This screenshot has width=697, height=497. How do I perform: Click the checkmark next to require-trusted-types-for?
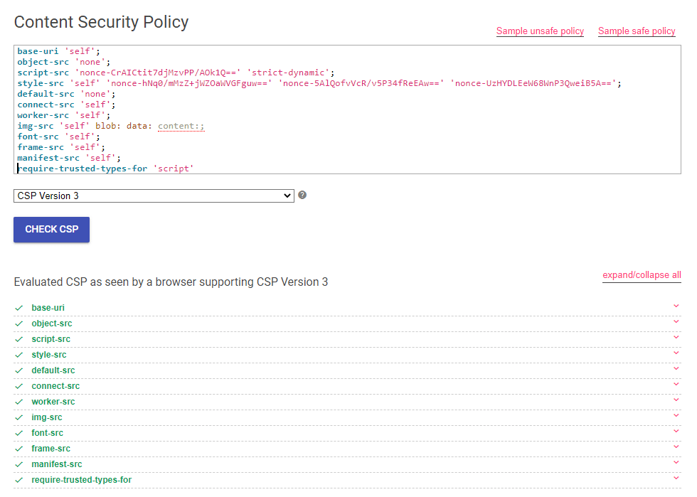click(18, 479)
